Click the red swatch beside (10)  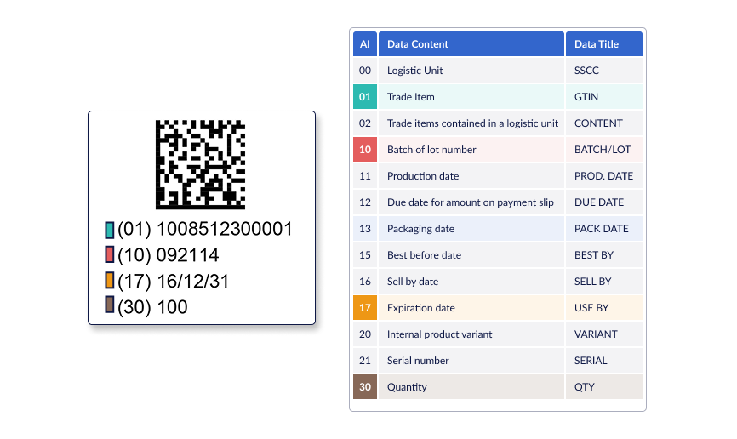pyautogui.click(x=110, y=254)
